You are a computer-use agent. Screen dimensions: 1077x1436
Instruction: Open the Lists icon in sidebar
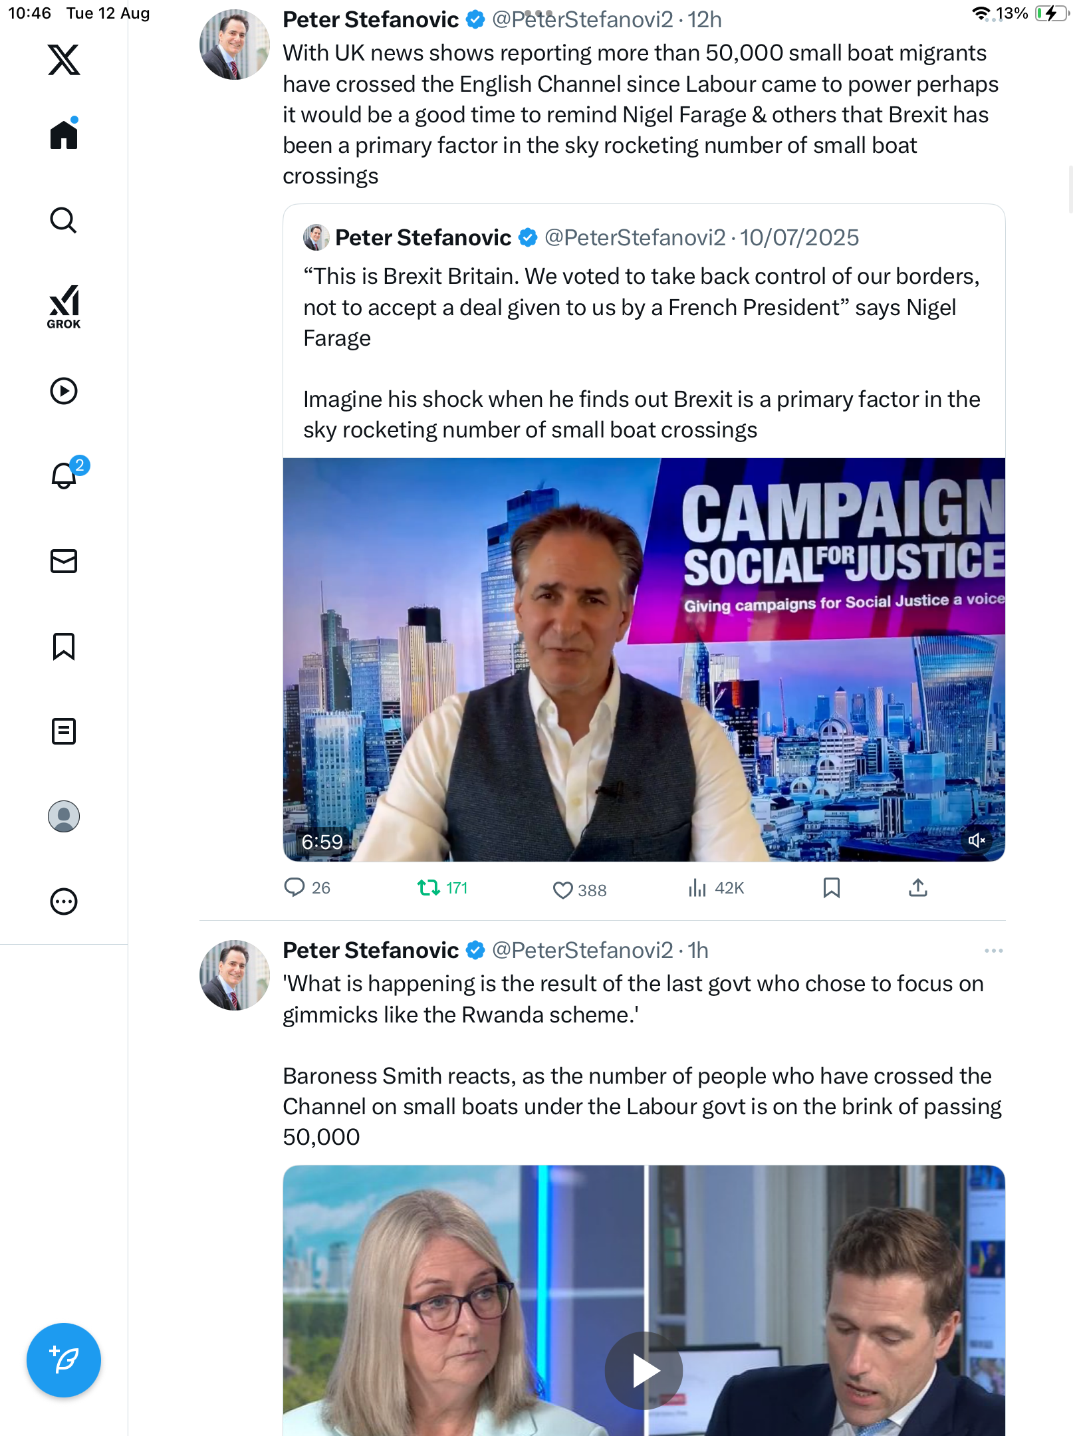click(x=64, y=731)
